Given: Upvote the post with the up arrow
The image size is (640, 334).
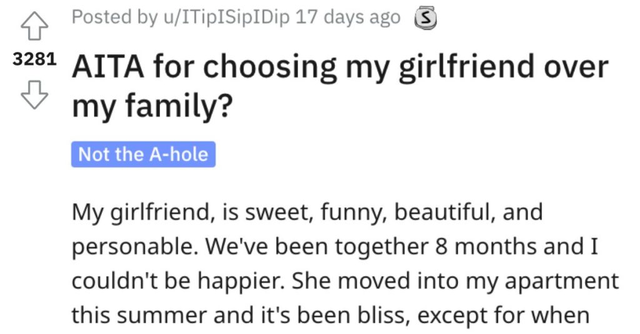Looking at the screenshot, I should point(34,26).
